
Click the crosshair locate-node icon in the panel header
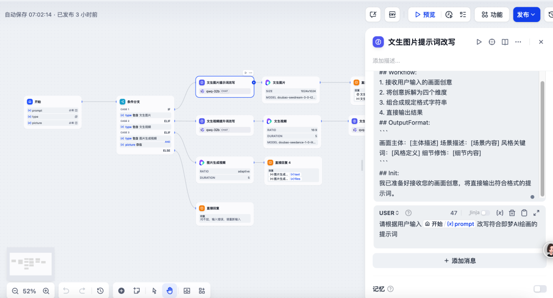click(x=492, y=42)
